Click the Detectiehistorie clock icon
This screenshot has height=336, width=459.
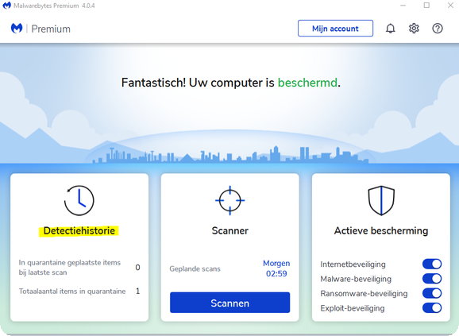click(79, 200)
